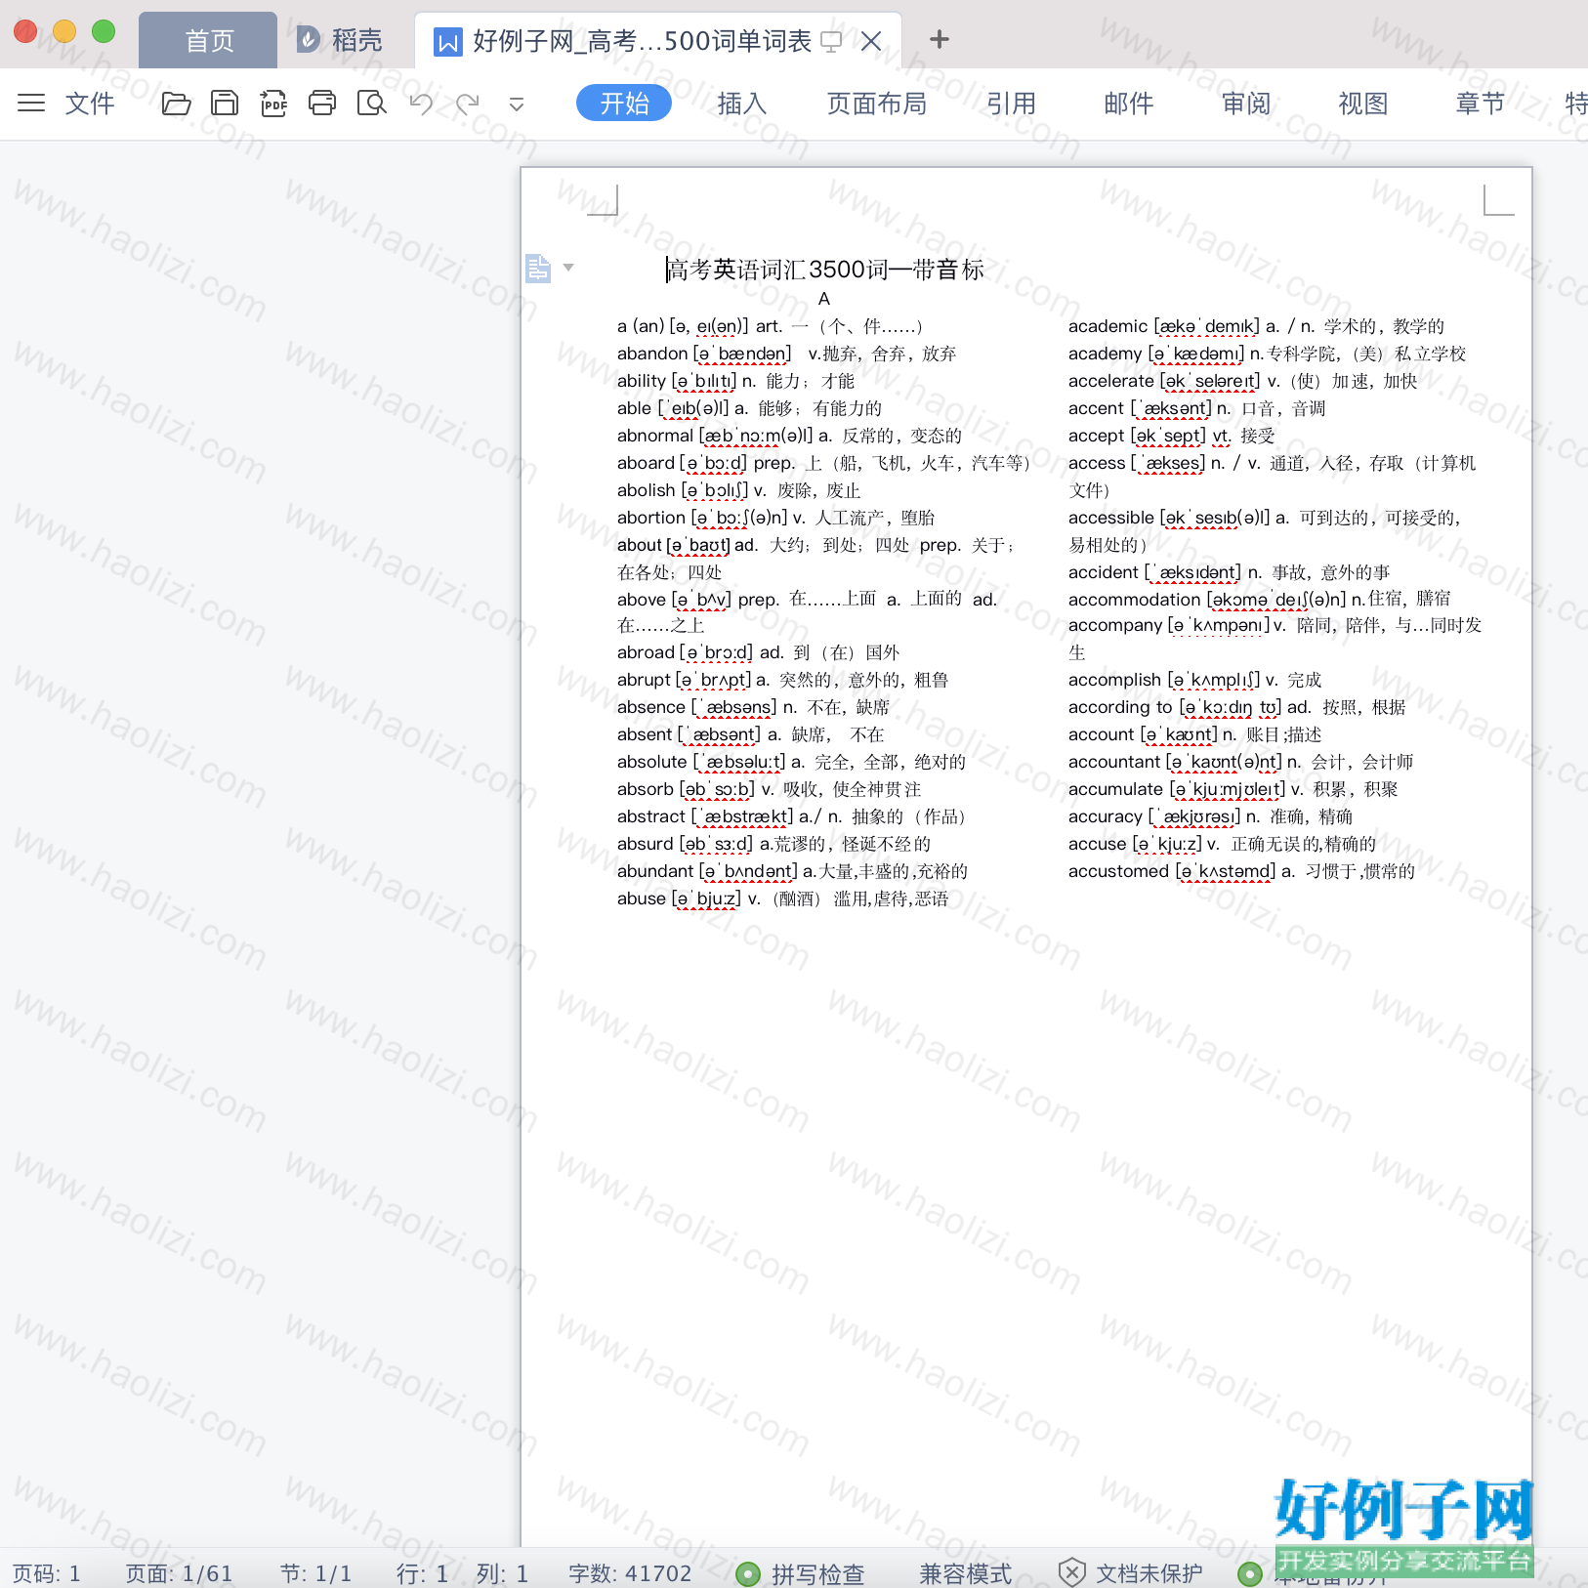Switch to the 视图 tab
Viewport: 1588px width, 1588px height.
click(x=1363, y=103)
